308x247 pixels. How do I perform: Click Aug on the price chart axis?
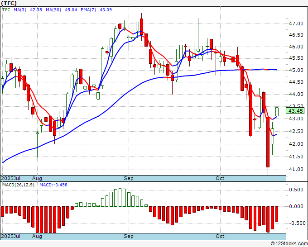37,178
